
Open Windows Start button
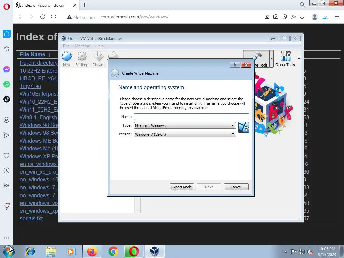tap(9, 251)
